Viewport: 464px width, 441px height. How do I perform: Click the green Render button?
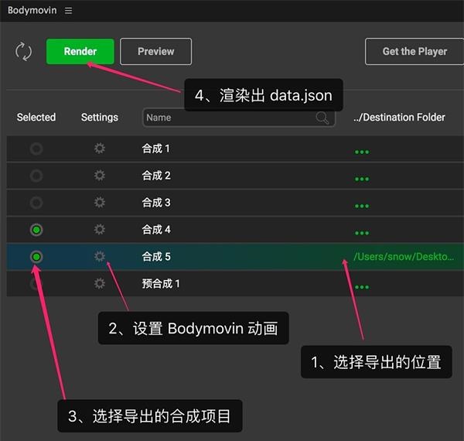pyautogui.click(x=80, y=52)
